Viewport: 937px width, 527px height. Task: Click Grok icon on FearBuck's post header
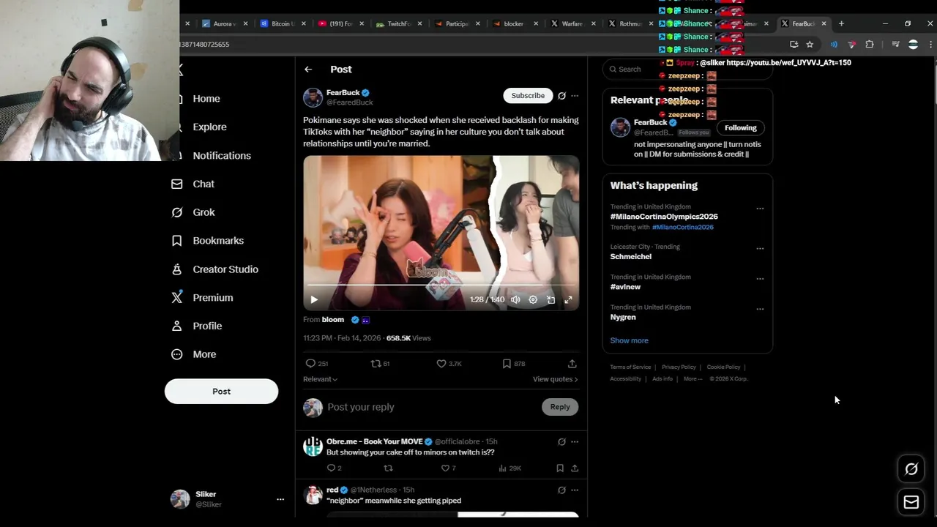(561, 96)
